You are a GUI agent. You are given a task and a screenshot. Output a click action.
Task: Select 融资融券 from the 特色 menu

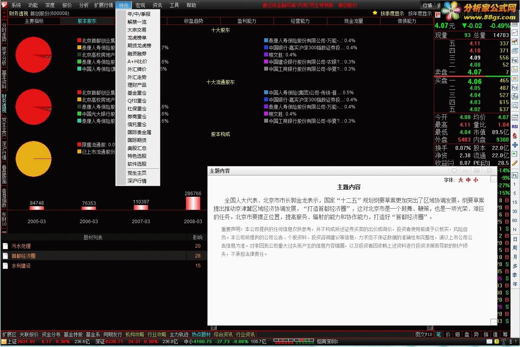coord(137,54)
